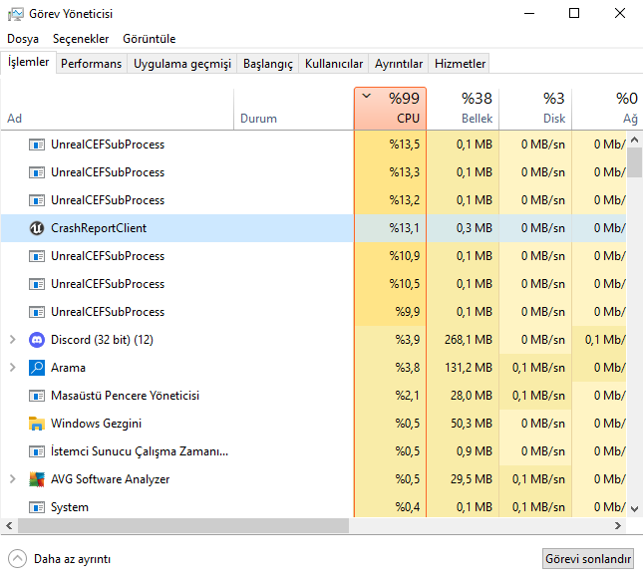This screenshot has width=643, height=583.
Task: Switch to the Uygulama geçmişi tab
Action: coord(182,64)
